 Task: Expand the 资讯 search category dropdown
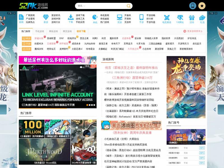click(x=81, y=6)
